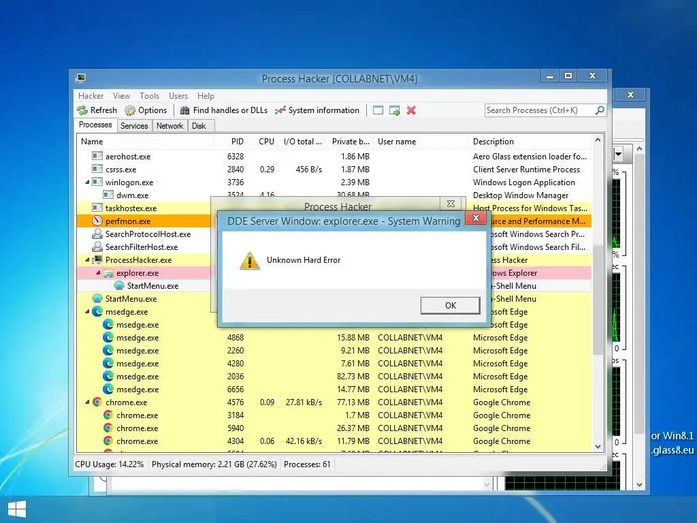Click the 82.73 MB private bytes cell
Viewport: 697px width, 523px height.
353,376
